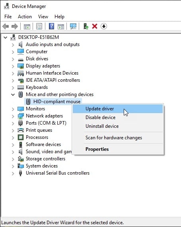Click the Update device driver toolbar icon
Screen dimensions: 181x227
[86, 26]
